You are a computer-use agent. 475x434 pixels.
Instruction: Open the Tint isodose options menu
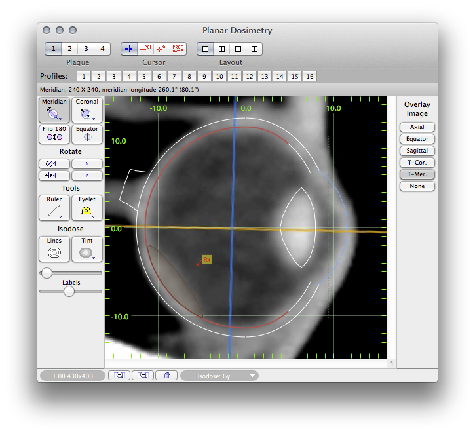point(94,258)
